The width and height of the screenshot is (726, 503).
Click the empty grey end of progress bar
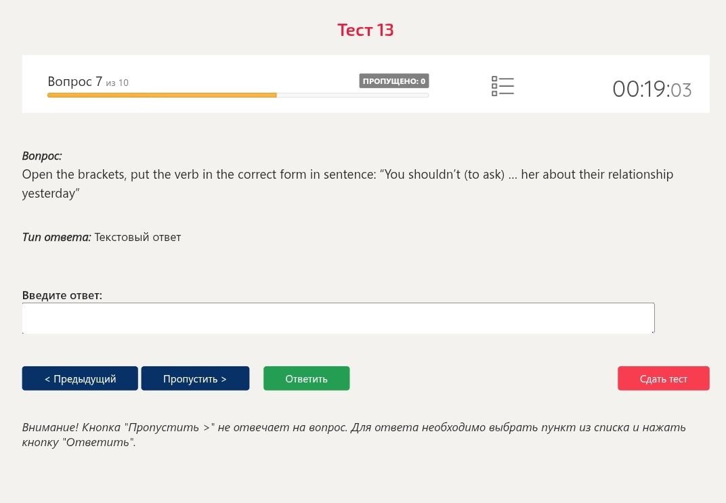coord(353,95)
